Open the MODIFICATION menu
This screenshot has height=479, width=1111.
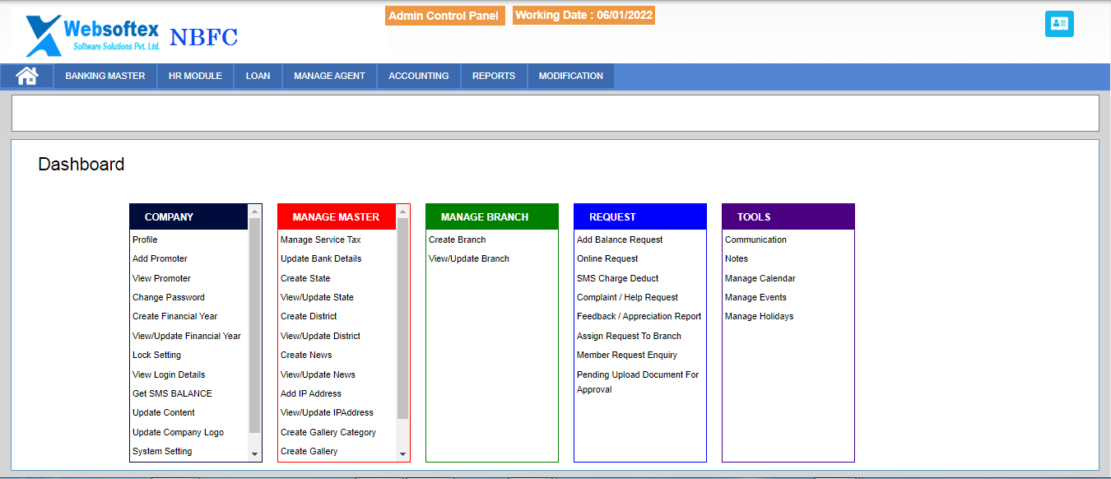[x=571, y=76]
